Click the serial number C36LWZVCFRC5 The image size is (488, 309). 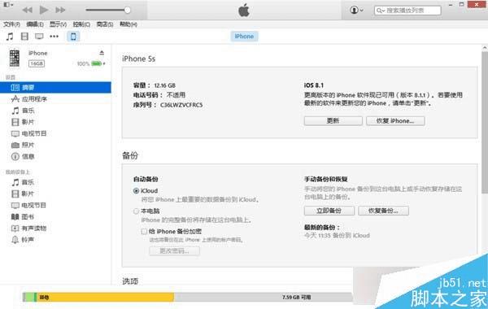pyautogui.click(x=181, y=105)
